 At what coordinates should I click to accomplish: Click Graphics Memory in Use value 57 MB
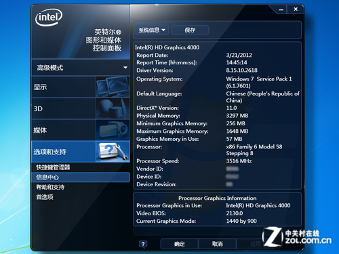pos(234,139)
